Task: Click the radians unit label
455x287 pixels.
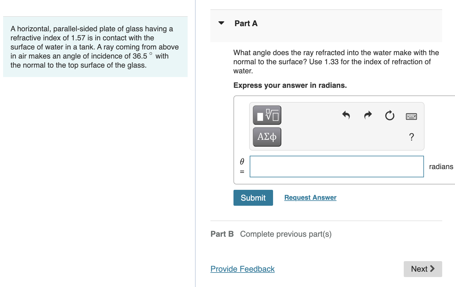Action: coord(441,167)
